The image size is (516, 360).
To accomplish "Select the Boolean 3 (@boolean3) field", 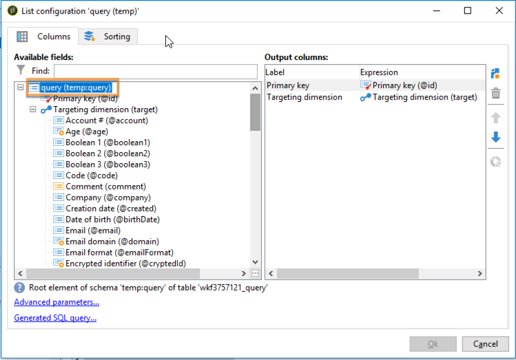I will [x=107, y=165].
